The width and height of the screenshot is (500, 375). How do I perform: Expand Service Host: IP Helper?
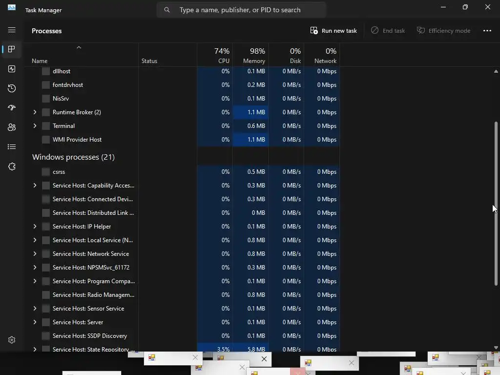(35, 227)
